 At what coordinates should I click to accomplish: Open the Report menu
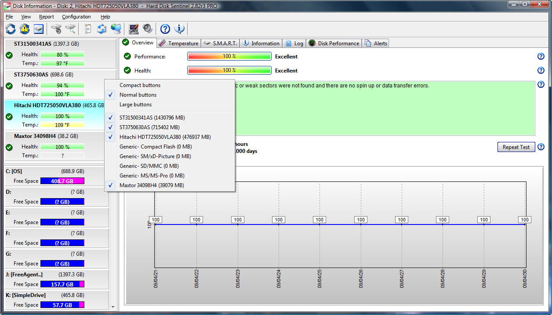tap(47, 17)
